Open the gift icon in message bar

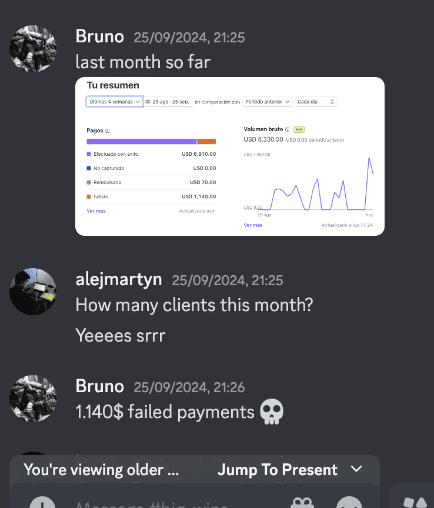coord(302,503)
